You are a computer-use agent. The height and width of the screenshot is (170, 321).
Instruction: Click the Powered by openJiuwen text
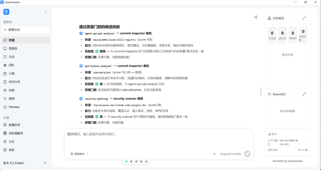click(288, 161)
